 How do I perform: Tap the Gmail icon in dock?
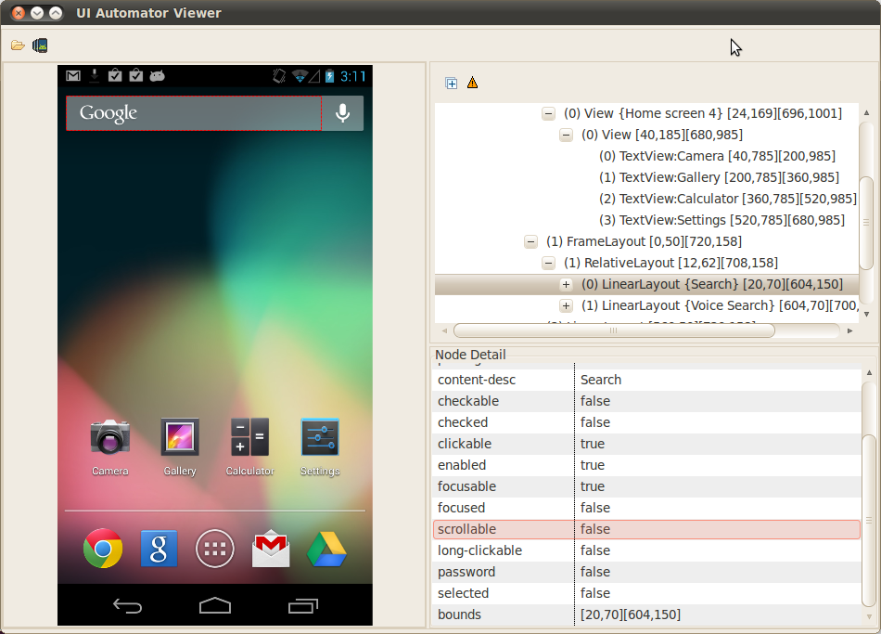click(271, 550)
